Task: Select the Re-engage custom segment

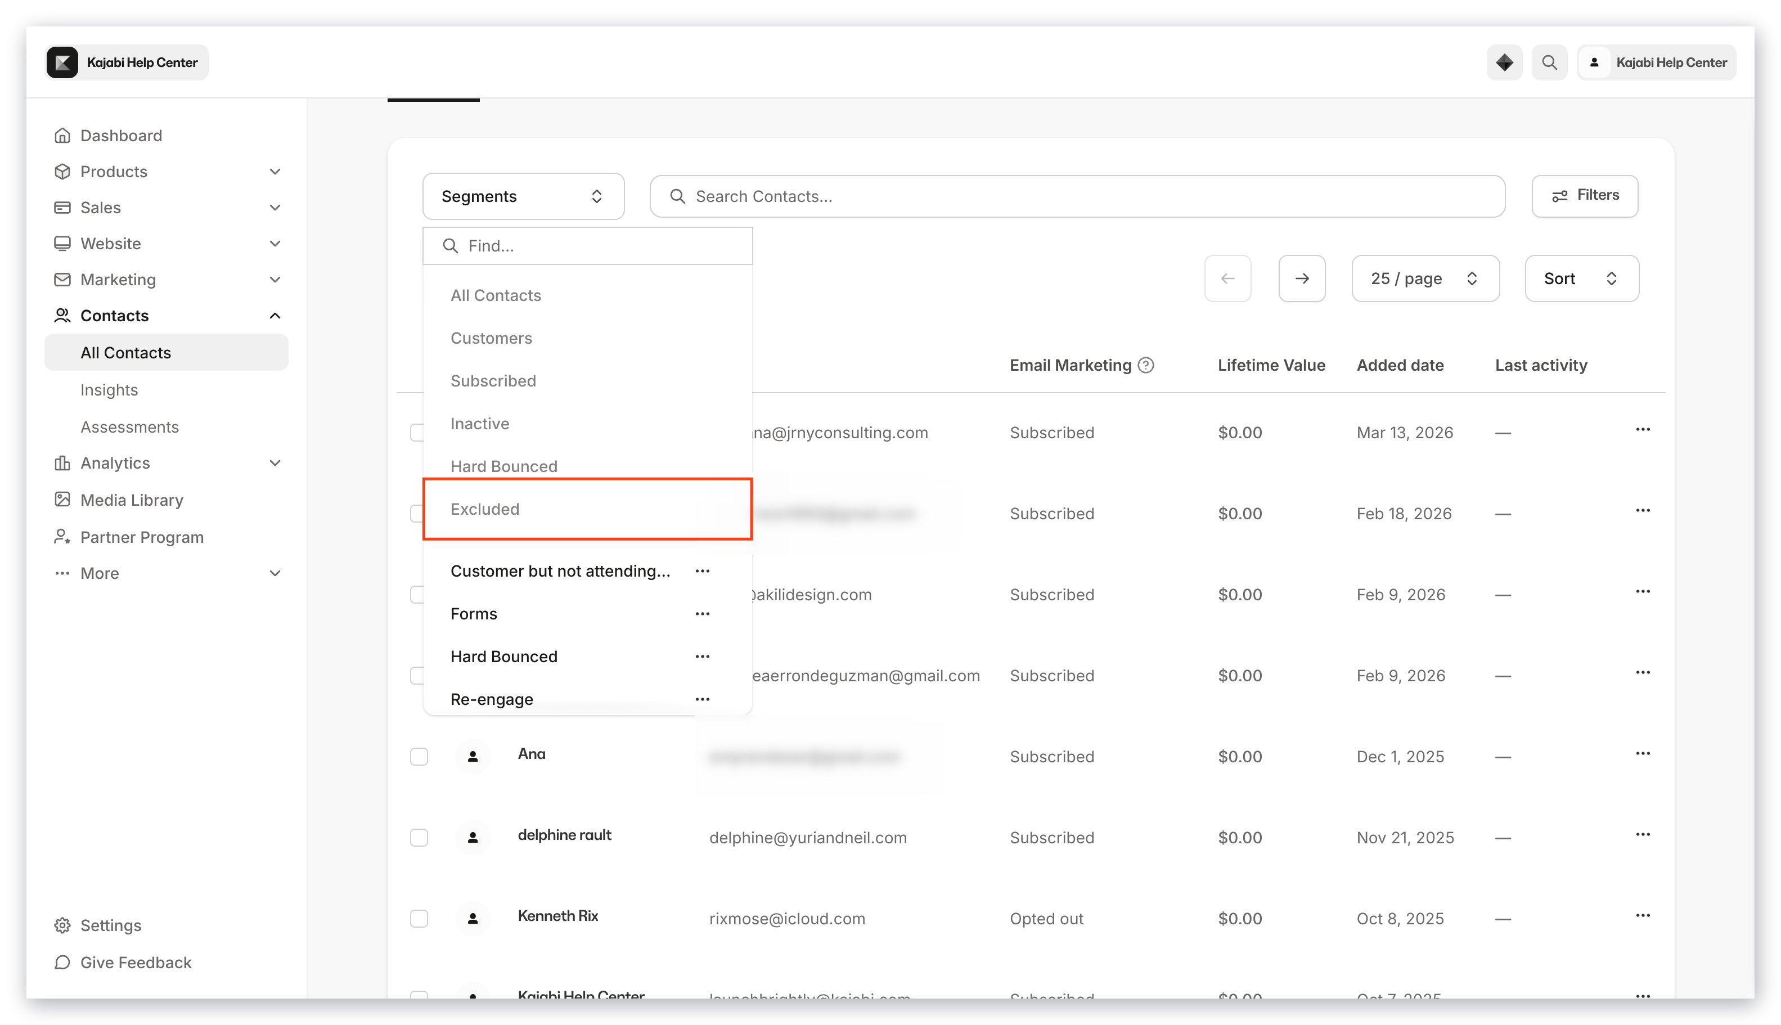Action: coord(491,699)
